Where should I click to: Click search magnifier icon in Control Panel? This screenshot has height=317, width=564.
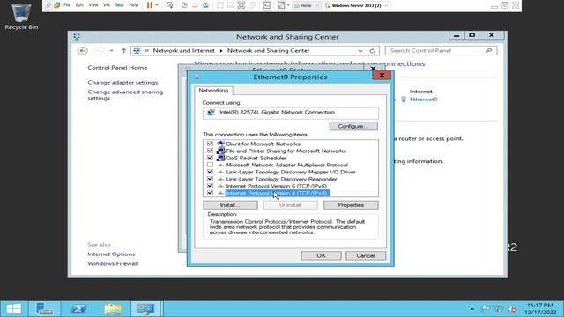tap(489, 51)
